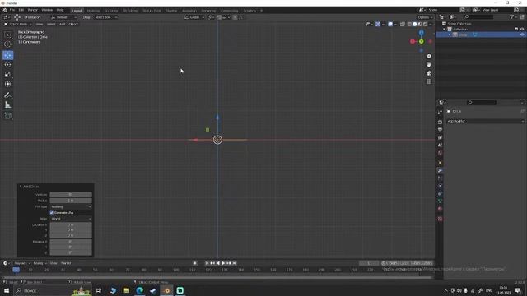The image size is (527, 296).
Task: Click the Vertices value field
Action: [x=71, y=195]
